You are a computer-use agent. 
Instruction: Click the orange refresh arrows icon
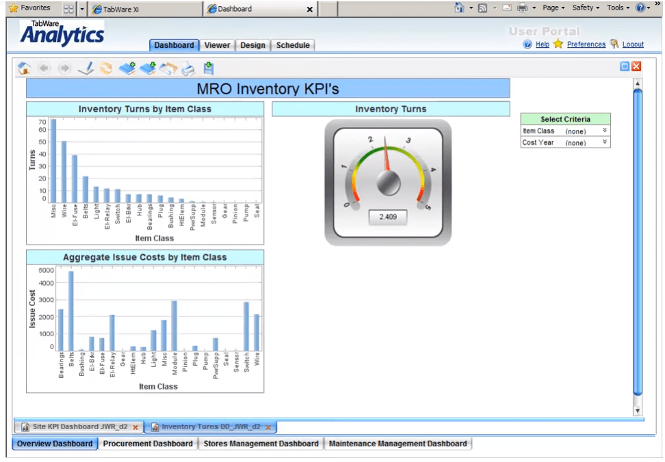pos(105,68)
